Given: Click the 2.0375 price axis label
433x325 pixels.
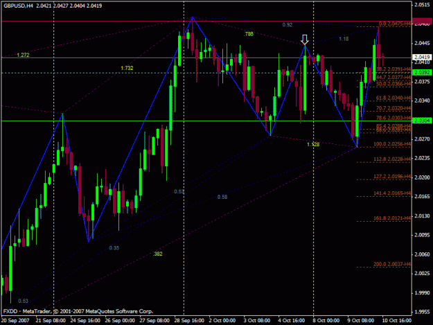Looking at the screenshot, I should click(422, 82).
